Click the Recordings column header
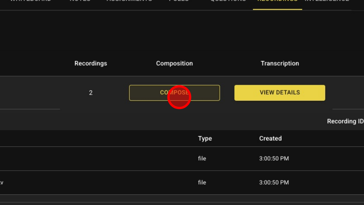364x205 pixels. [91, 63]
